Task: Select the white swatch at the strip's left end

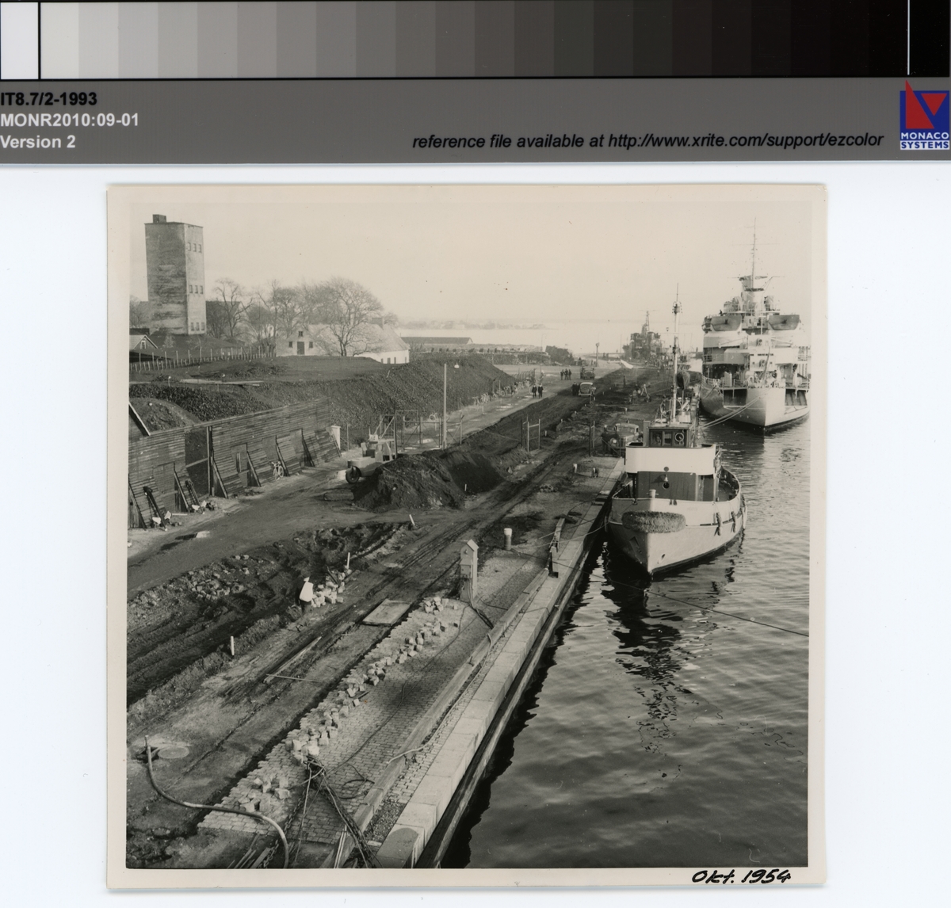Action: coord(19,39)
